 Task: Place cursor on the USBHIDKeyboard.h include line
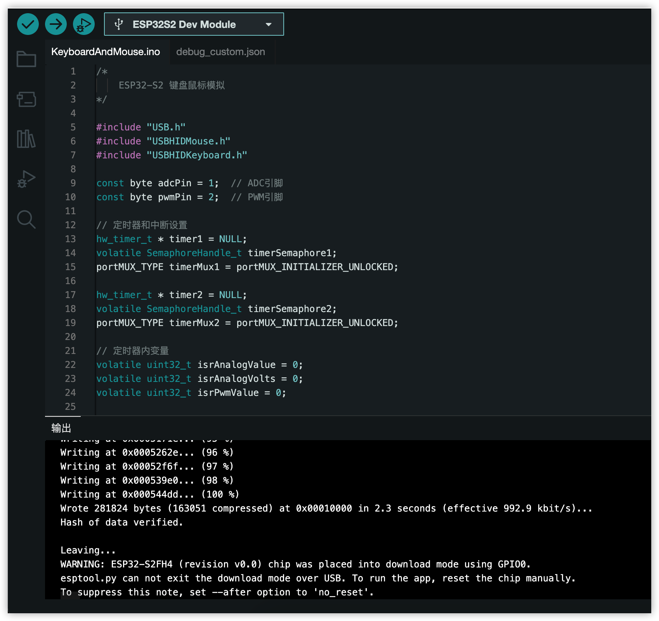coord(172,155)
